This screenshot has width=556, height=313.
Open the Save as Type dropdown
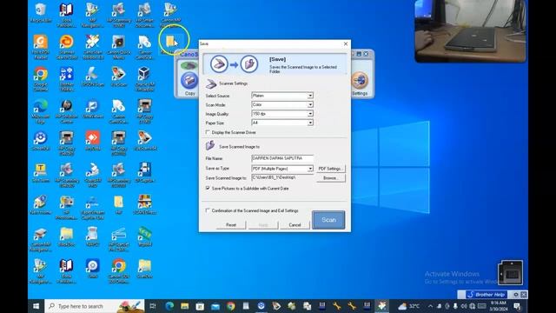(282, 169)
